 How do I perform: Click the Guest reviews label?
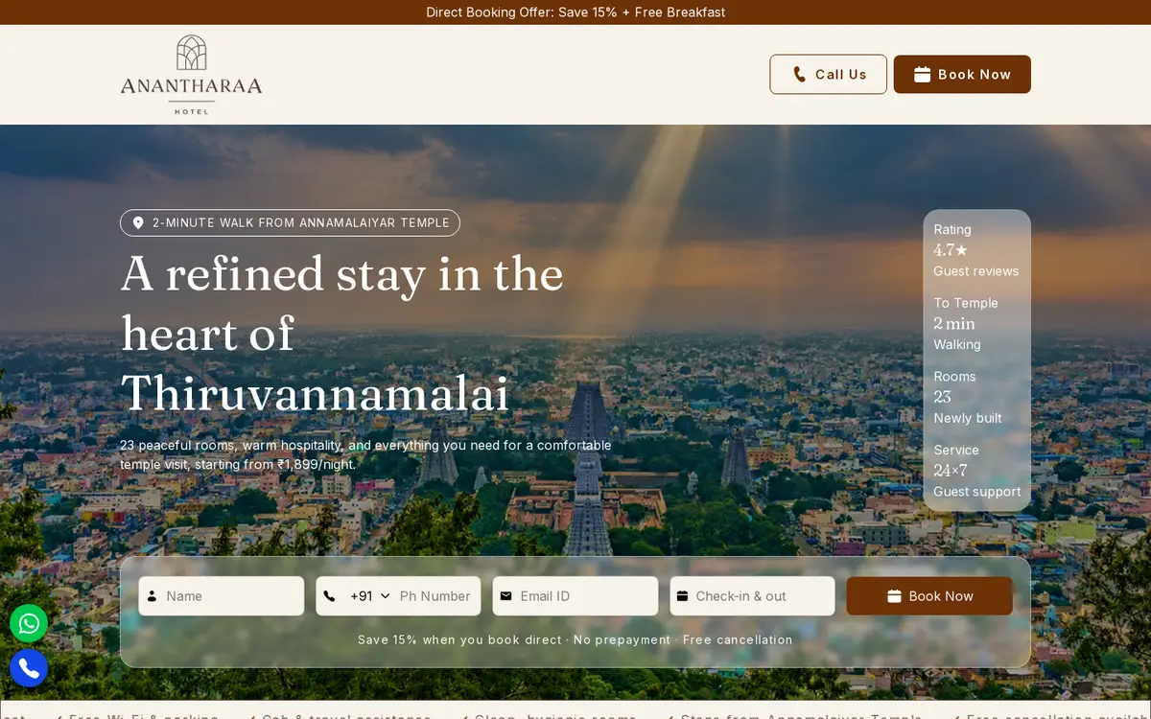click(976, 271)
